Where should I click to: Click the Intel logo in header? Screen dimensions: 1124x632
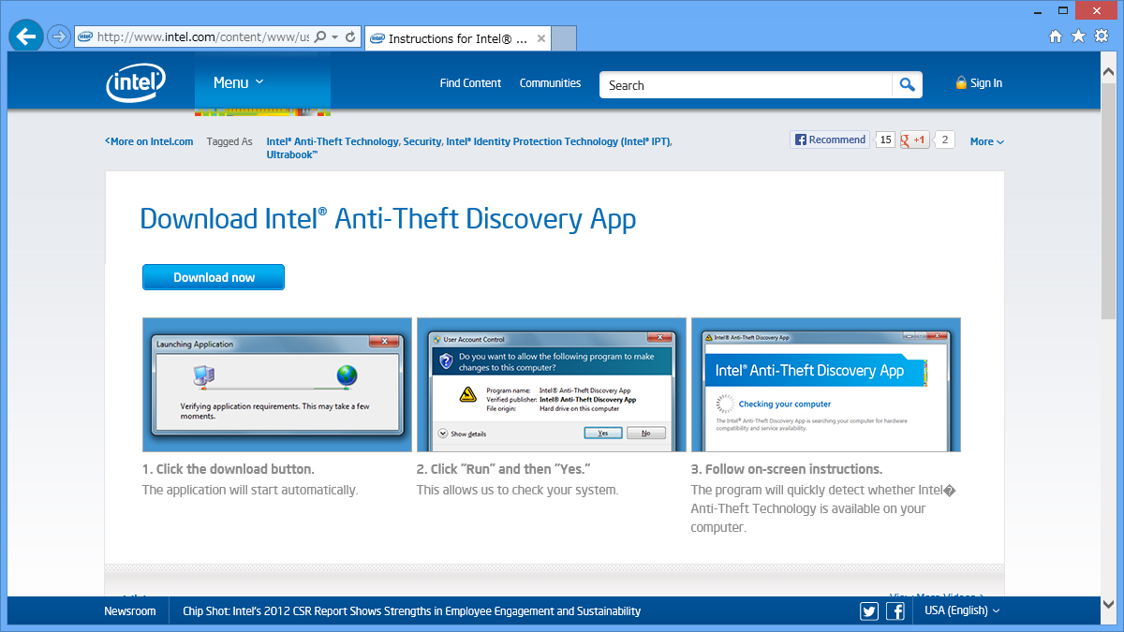(x=136, y=83)
